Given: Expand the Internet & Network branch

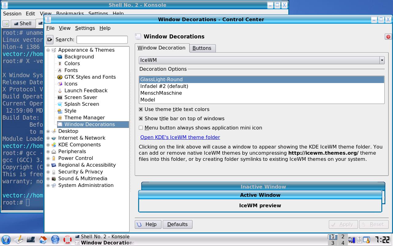Looking at the screenshot, I should click(x=48, y=138).
